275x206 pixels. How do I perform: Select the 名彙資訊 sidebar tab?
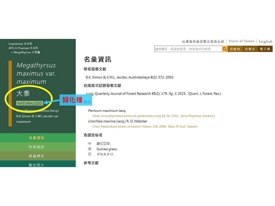pos(36,138)
